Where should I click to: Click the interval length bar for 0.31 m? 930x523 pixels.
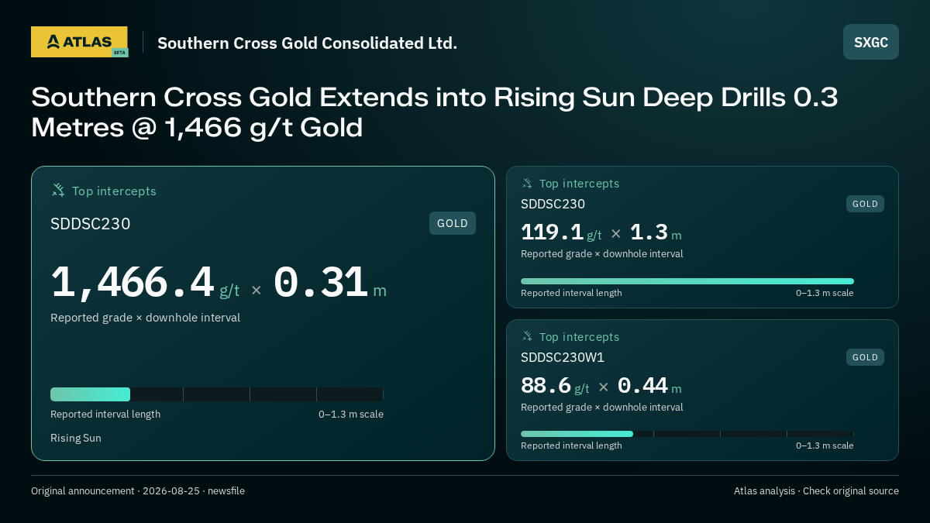(217, 394)
